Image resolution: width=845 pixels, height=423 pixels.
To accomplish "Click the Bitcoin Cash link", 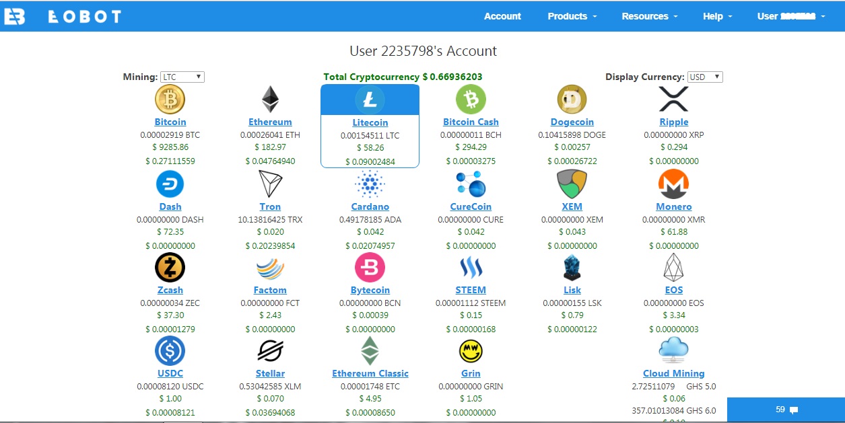I will tap(471, 122).
